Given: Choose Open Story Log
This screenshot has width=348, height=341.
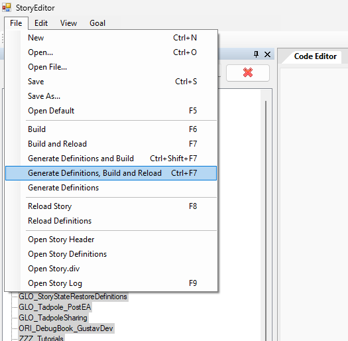Looking at the screenshot, I should click(x=111, y=283).
